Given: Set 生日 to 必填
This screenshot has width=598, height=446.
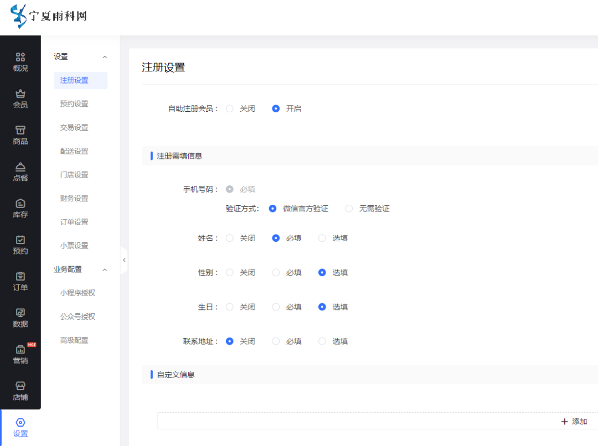Looking at the screenshot, I should [x=276, y=307].
